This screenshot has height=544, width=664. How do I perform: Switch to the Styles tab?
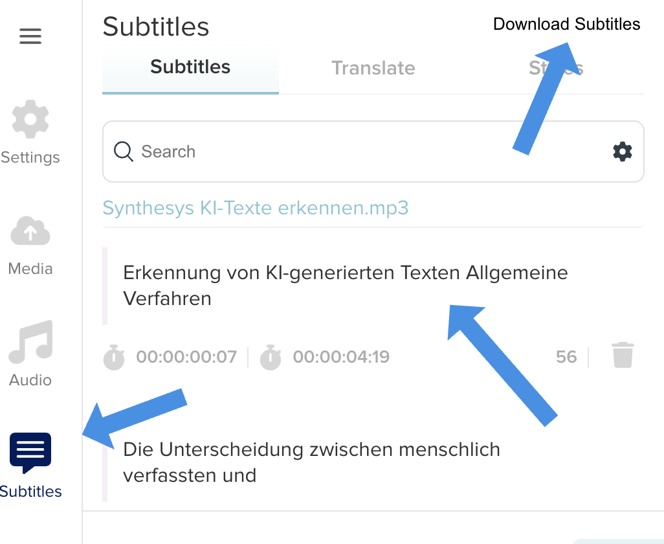[x=557, y=68]
